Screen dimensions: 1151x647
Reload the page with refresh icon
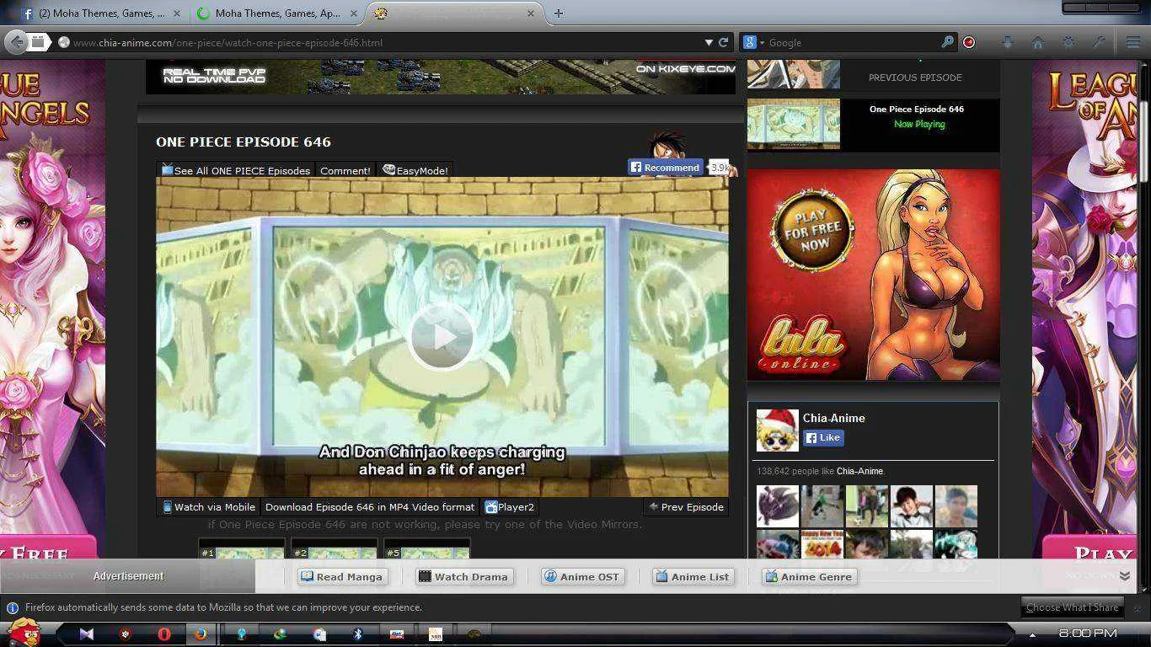tap(723, 42)
